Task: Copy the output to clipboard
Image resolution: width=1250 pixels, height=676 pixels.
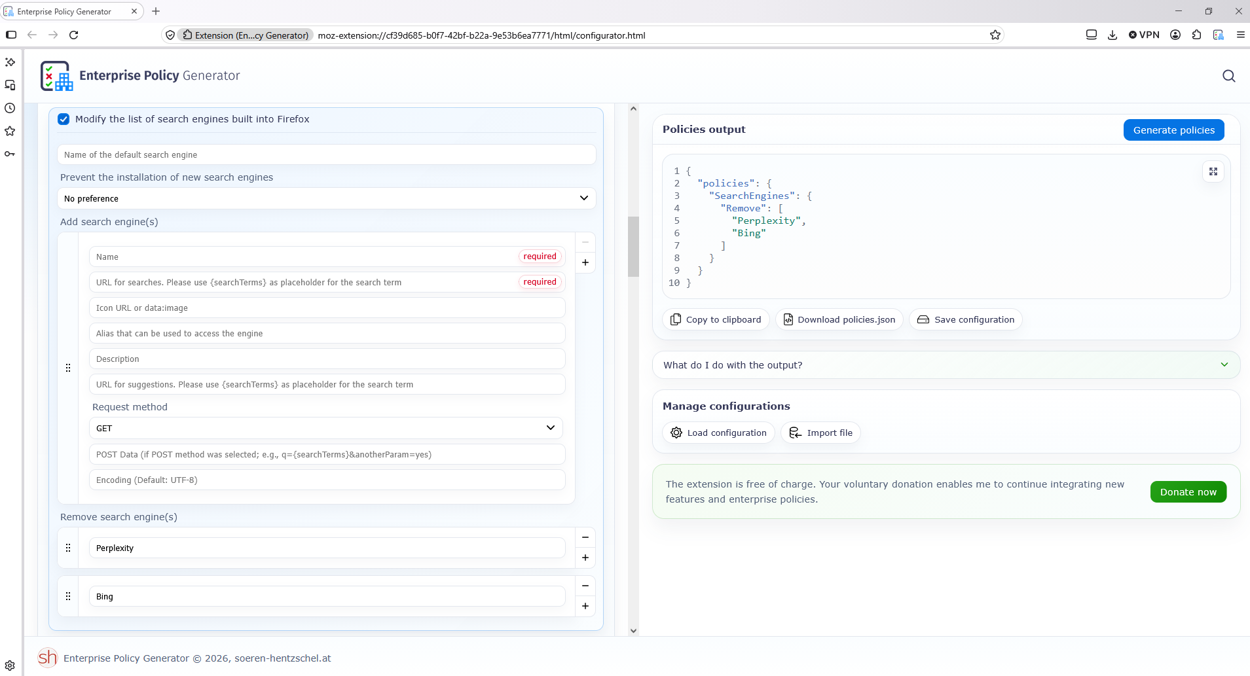Action: (x=716, y=319)
